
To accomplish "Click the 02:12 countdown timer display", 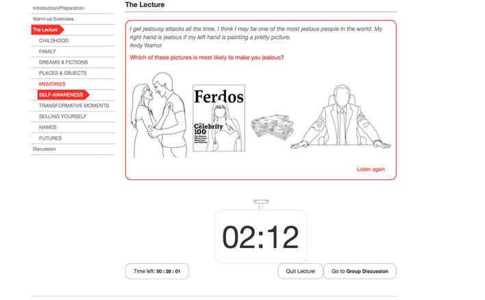I will 261,236.
